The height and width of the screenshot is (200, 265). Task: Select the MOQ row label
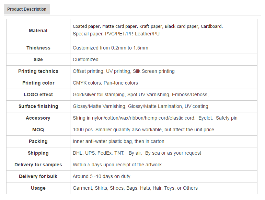click(x=38, y=130)
